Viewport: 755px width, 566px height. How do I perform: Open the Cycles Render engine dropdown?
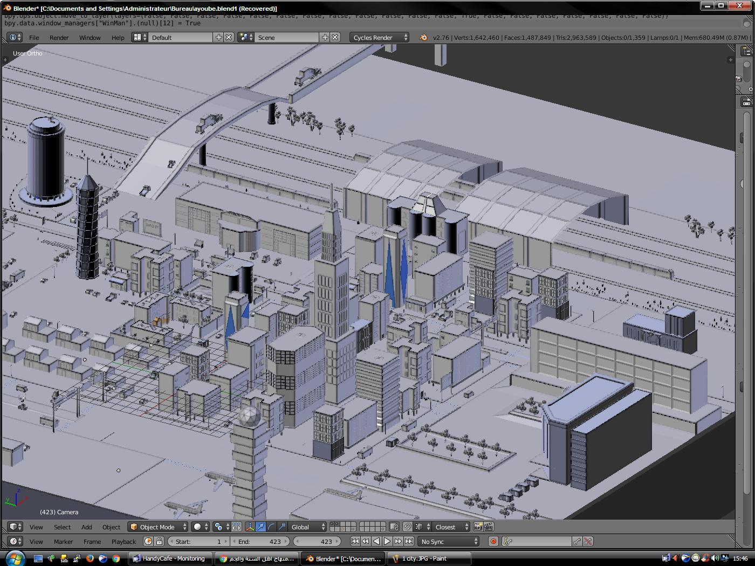tap(379, 37)
